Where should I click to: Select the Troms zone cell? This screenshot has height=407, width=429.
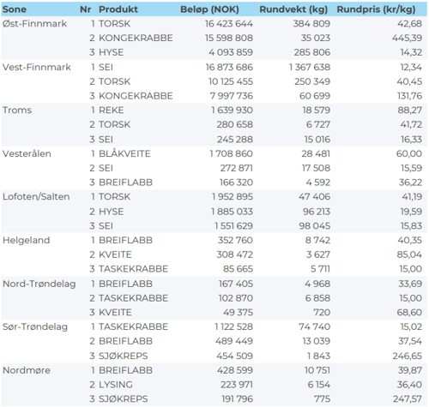pos(17,111)
